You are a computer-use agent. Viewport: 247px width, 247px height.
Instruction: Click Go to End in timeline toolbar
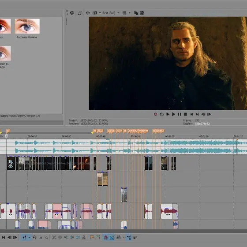[4, 237]
